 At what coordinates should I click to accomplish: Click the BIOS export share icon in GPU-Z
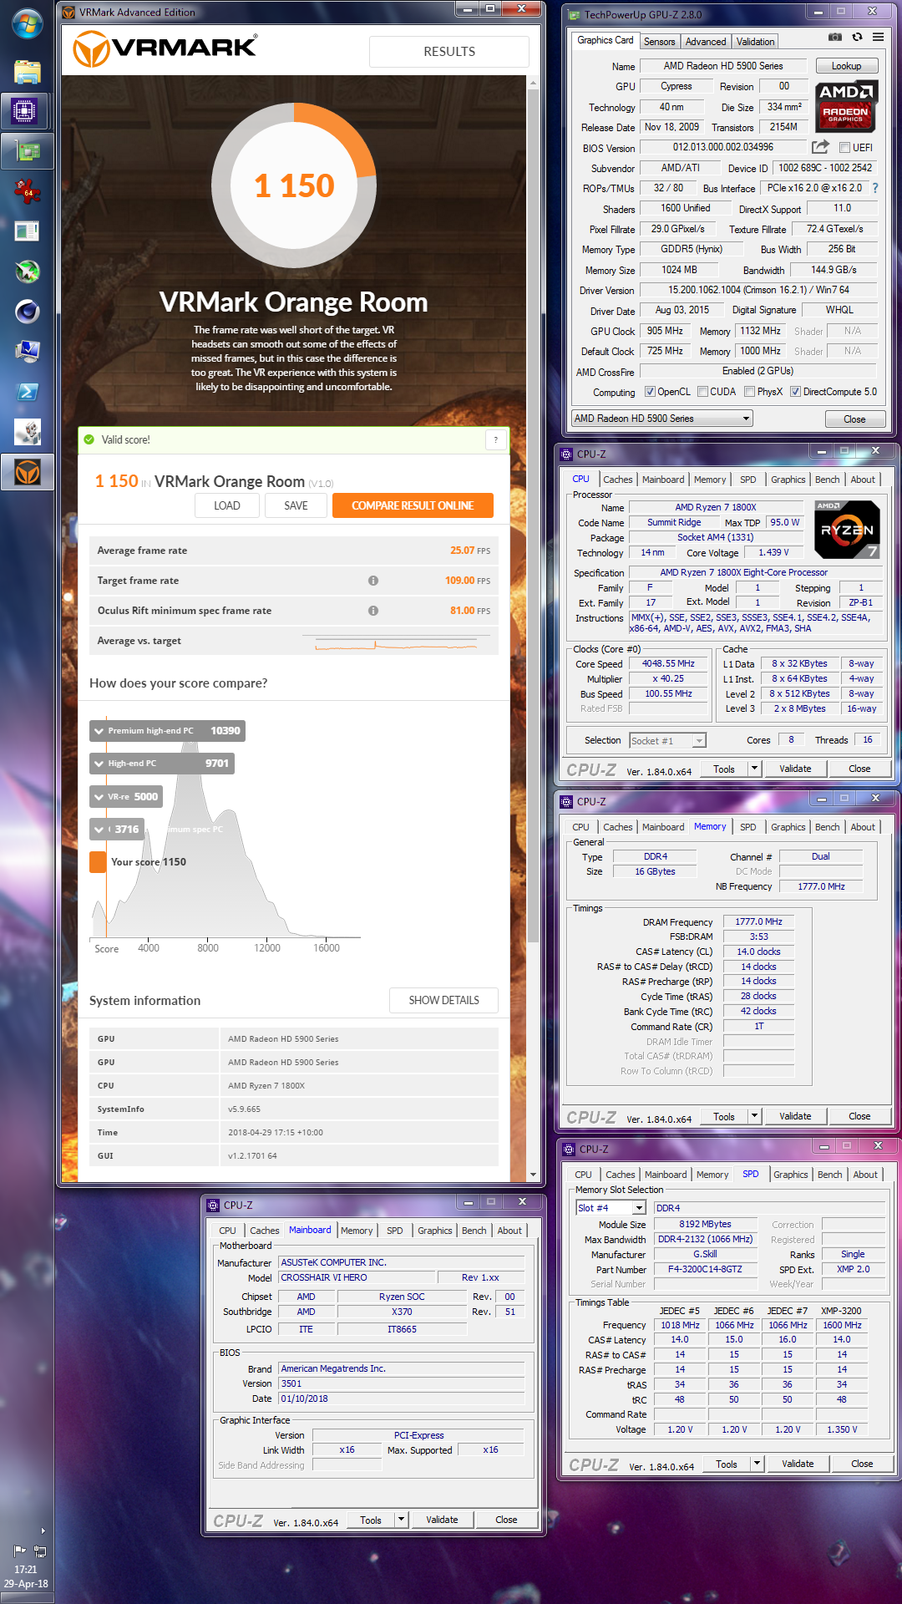[821, 147]
